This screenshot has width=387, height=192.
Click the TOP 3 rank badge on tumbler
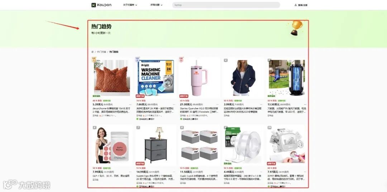click(x=181, y=59)
